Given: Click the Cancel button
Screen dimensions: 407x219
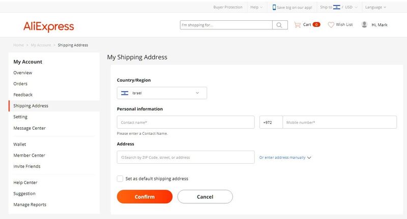Looking at the screenshot, I should 205,197.
